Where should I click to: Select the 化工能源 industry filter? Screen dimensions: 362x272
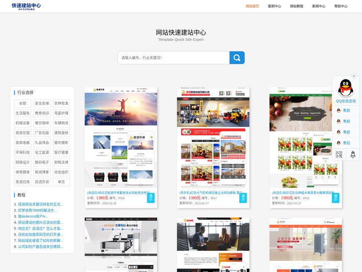point(42,153)
